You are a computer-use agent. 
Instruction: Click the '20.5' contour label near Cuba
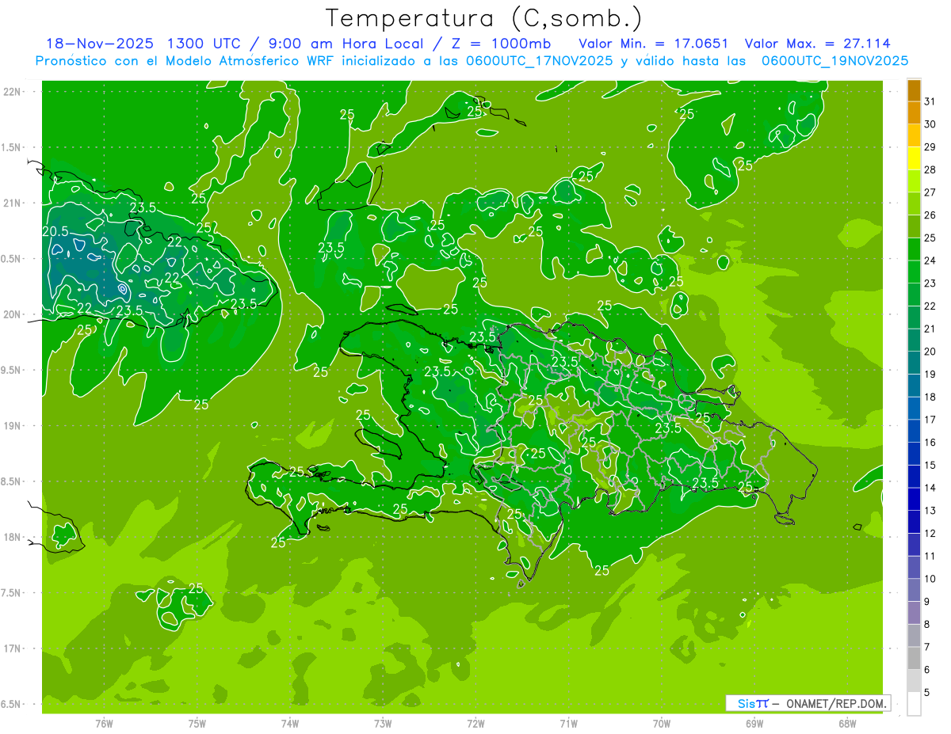click(x=55, y=231)
